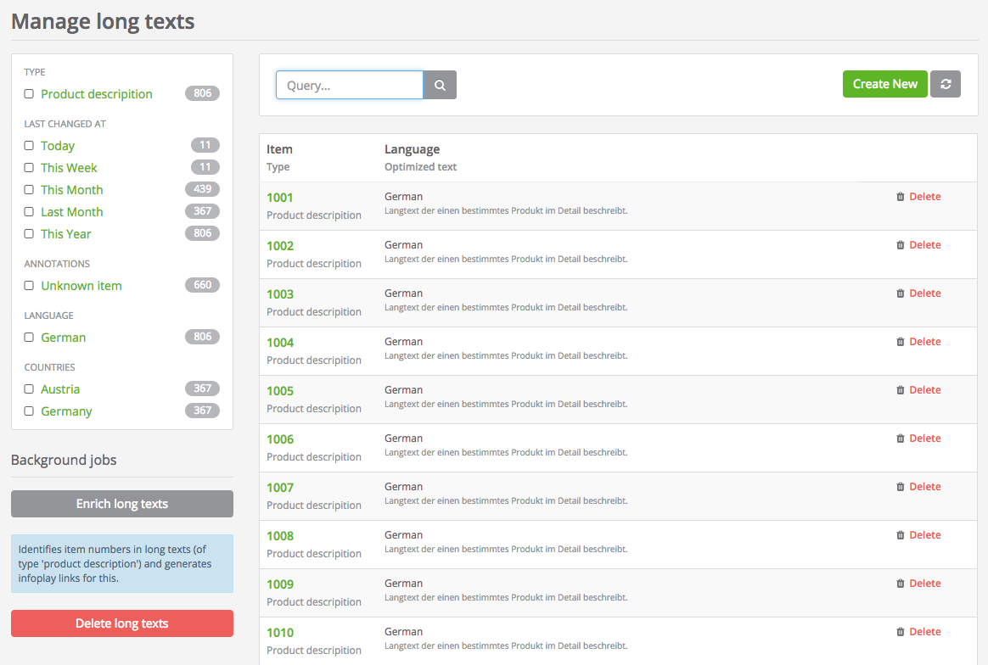Click trash icon for item 1010
This screenshot has height=665, width=988.
pos(901,632)
